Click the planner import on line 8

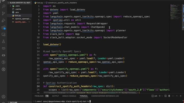coord(121,31)
